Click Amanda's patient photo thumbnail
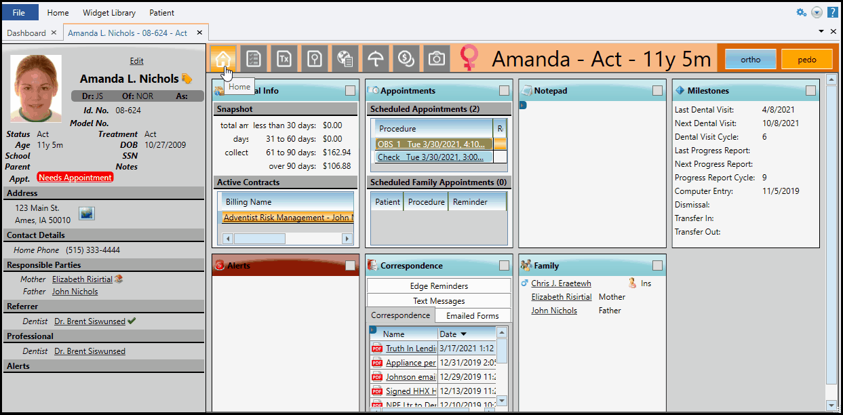The image size is (843, 415). click(x=36, y=88)
